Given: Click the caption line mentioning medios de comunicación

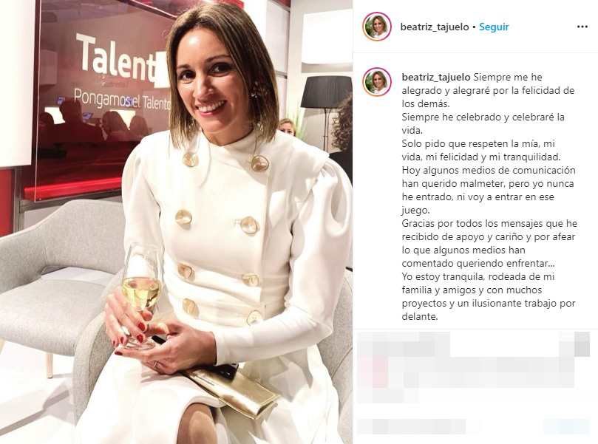Looking at the screenshot, I should (489, 170).
